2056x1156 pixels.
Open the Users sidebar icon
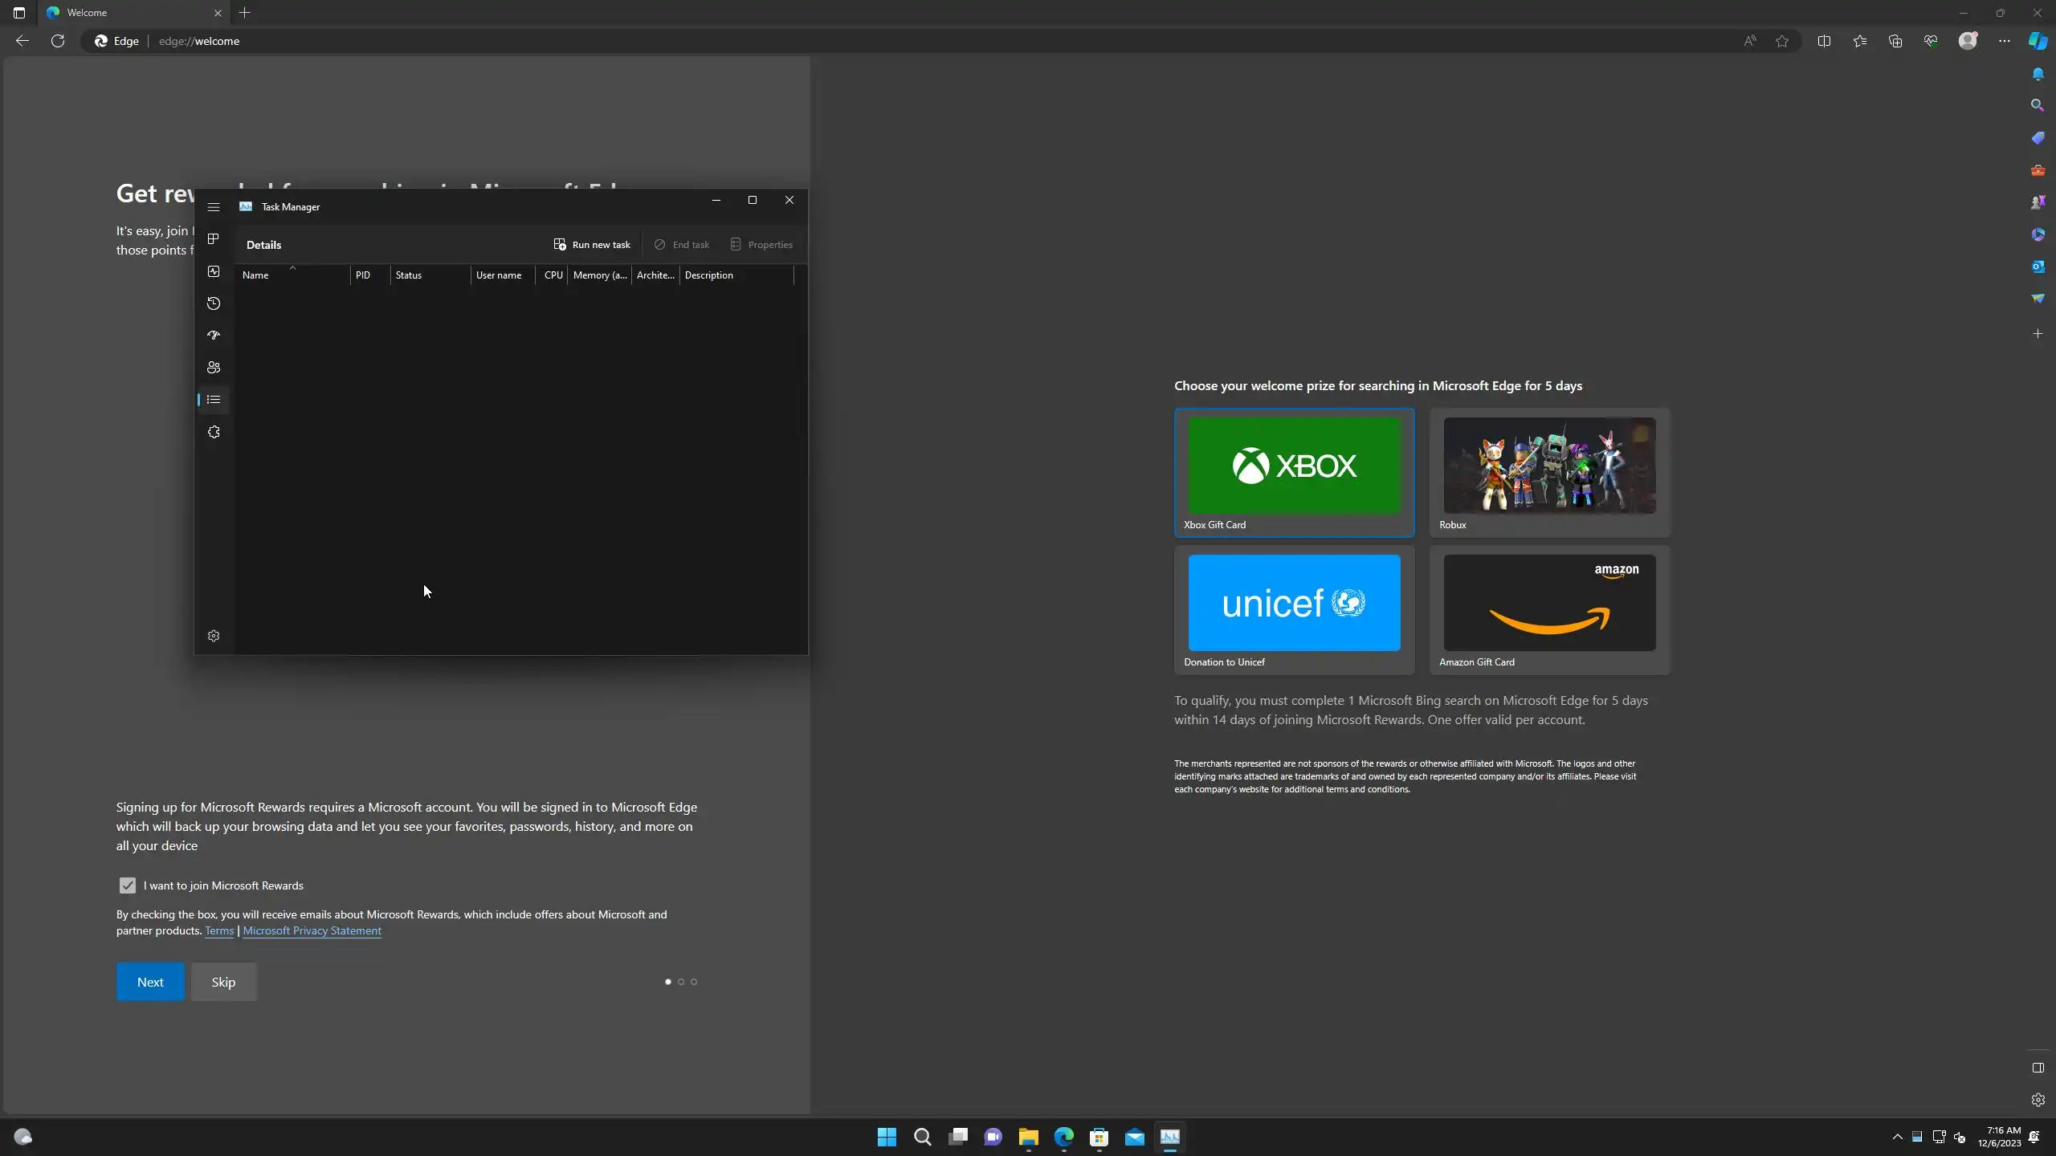pyautogui.click(x=214, y=368)
